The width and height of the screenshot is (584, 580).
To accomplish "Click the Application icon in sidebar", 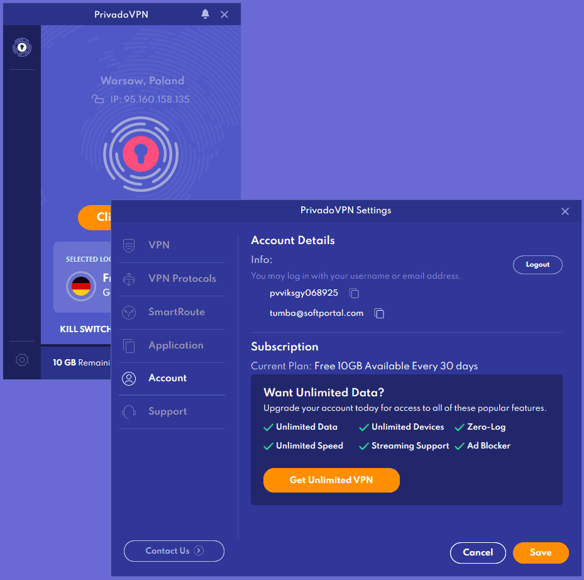I will click(129, 345).
